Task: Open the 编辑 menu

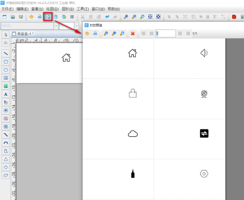Action: pyautogui.click(x=22, y=9)
